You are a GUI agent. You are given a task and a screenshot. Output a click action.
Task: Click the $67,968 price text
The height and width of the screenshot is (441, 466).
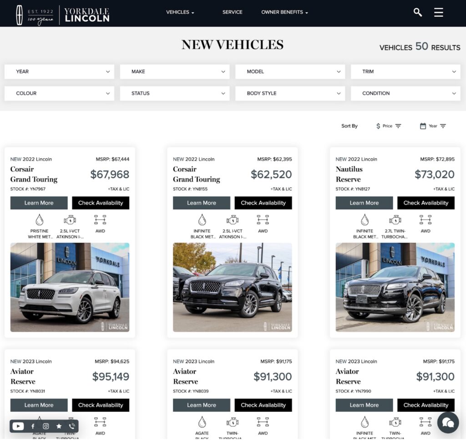tap(110, 174)
